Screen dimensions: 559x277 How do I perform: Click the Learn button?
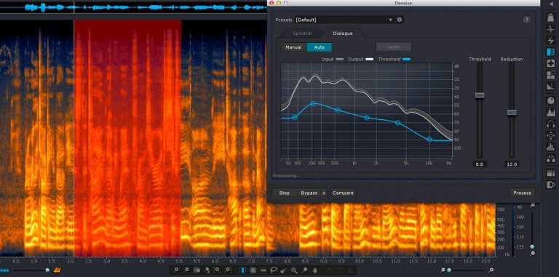coord(394,47)
